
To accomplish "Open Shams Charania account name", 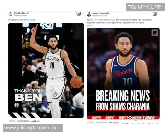I will 99,13.
